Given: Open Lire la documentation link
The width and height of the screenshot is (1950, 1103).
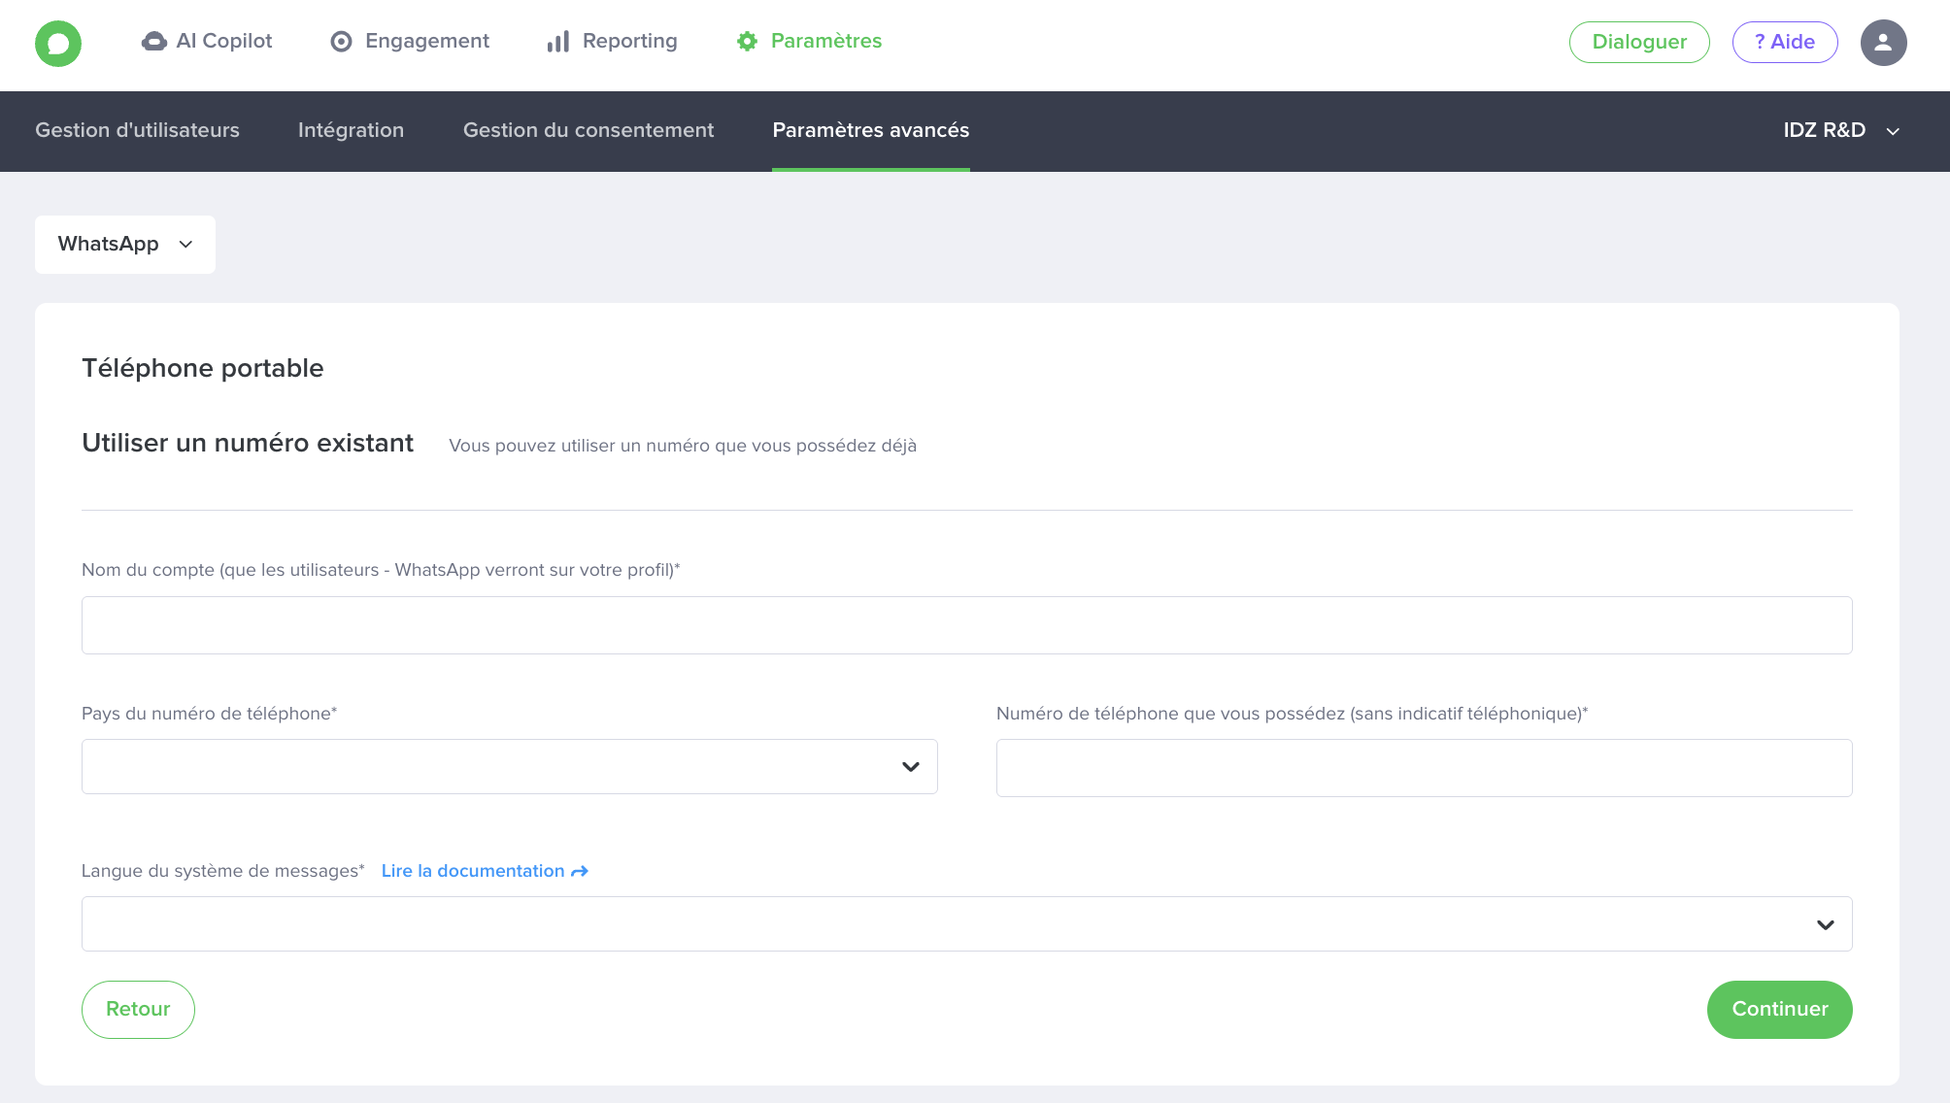Looking at the screenshot, I should click(x=485, y=871).
